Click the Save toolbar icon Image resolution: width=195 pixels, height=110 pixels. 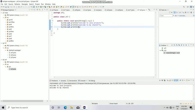(x=6, y=7)
